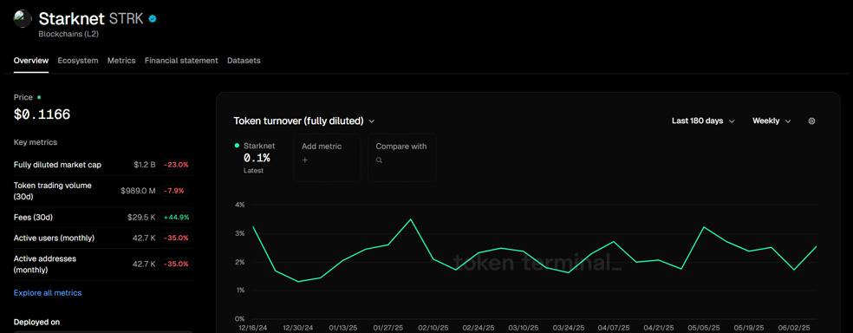
Task: Click the chart line peak near 05/05/25
Action: 705,227
